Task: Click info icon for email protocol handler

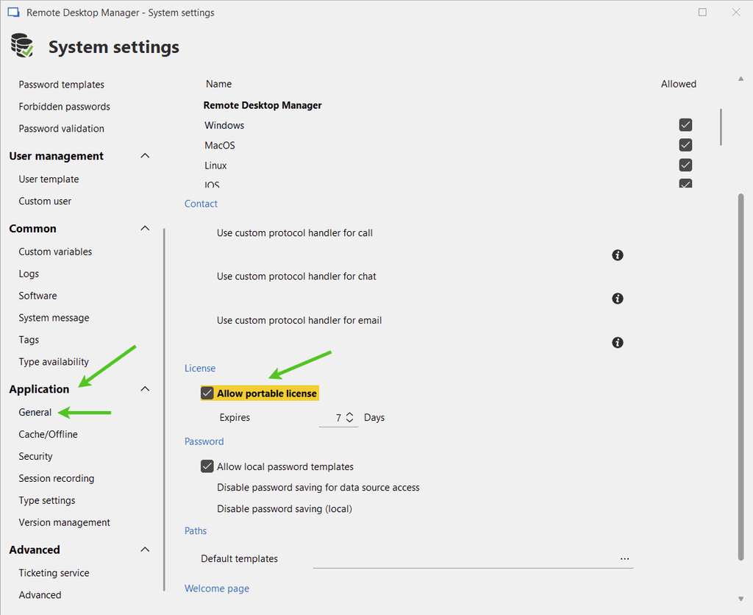Action: tap(618, 343)
